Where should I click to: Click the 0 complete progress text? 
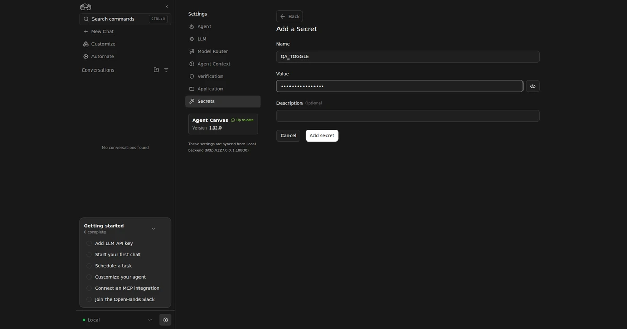click(x=95, y=232)
